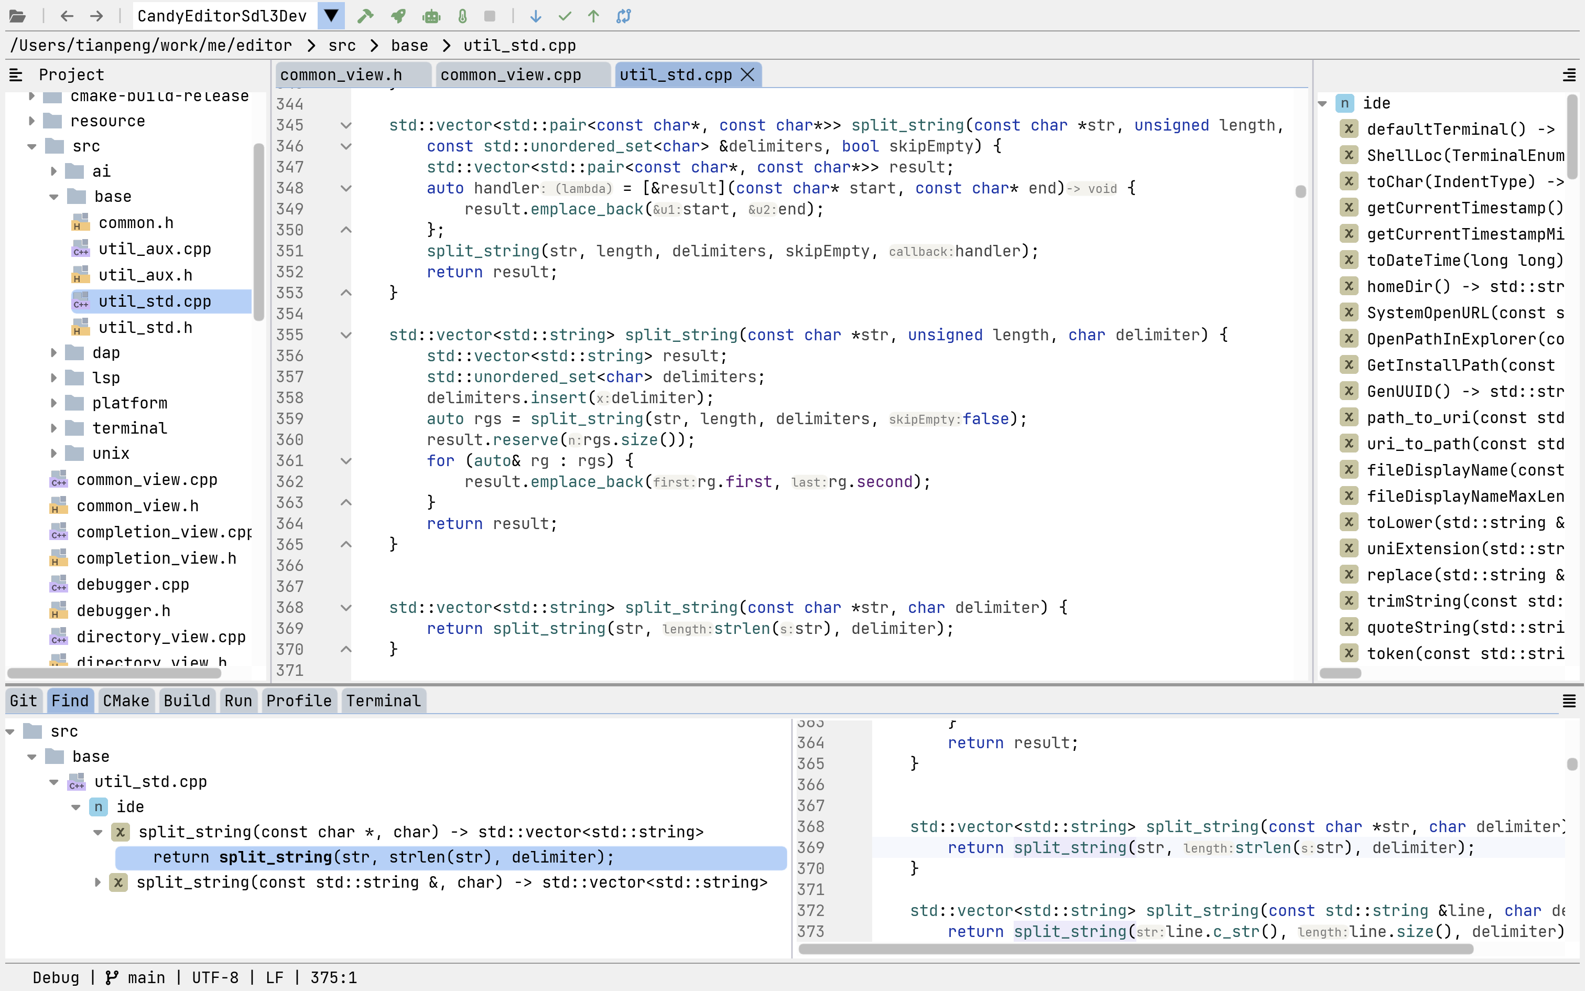Viewport: 1585px width, 991px height.
Task: Close the util_std.cpp tab
Action: tap(747, 74)
